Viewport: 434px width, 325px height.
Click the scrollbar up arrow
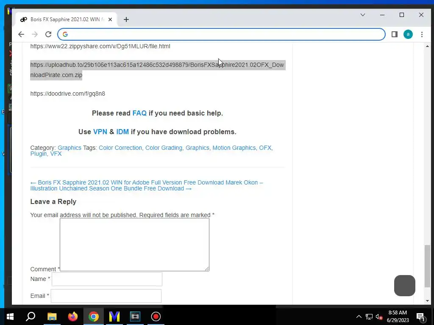(x=427, y=47)
